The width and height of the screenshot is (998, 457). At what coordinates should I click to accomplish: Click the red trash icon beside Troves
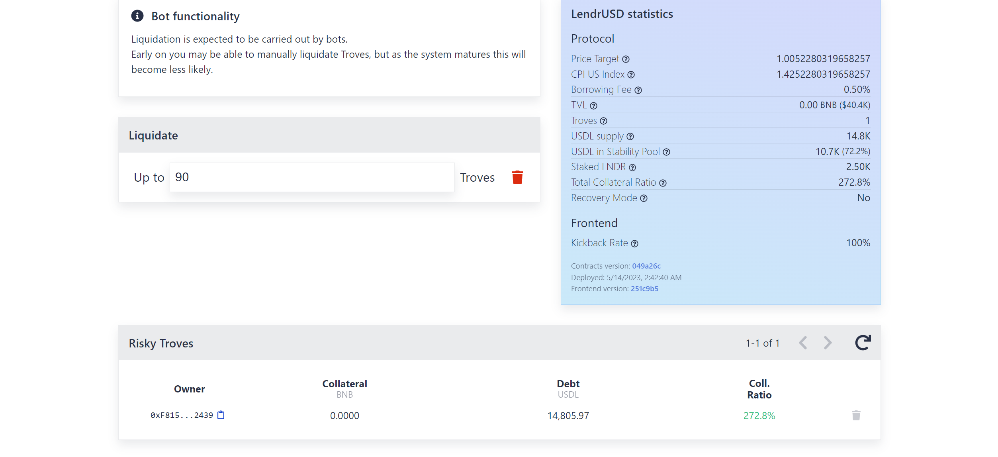coord(517,177)
